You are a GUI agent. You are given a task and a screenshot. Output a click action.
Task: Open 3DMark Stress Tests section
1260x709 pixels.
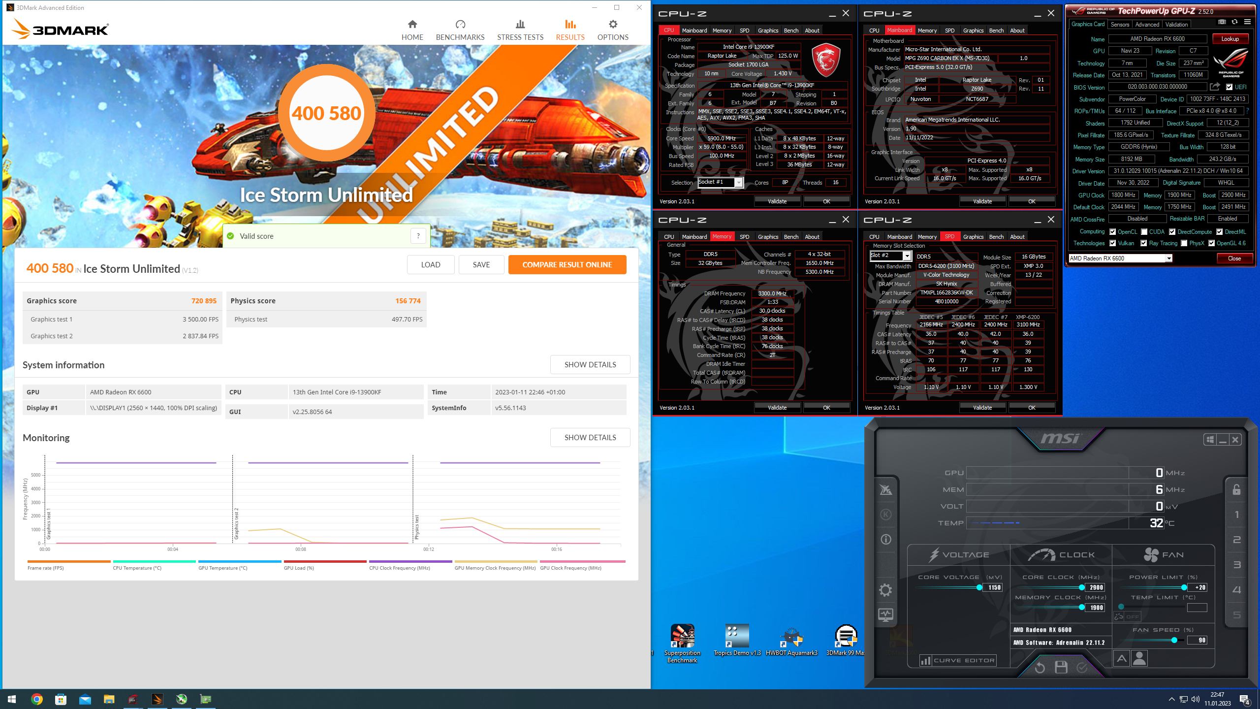(x=520, y=30)
